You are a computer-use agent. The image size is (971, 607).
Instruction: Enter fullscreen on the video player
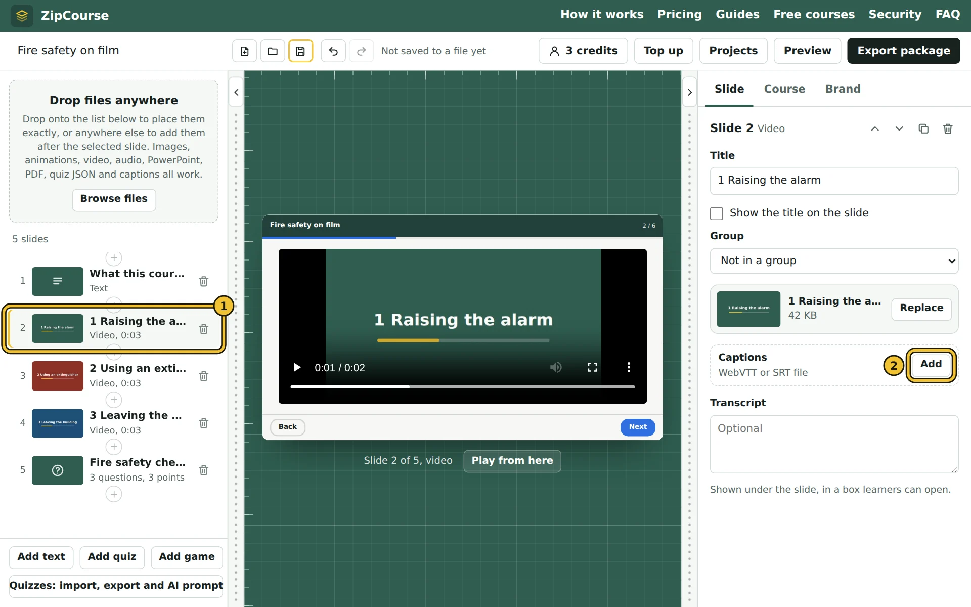point(592,367)
